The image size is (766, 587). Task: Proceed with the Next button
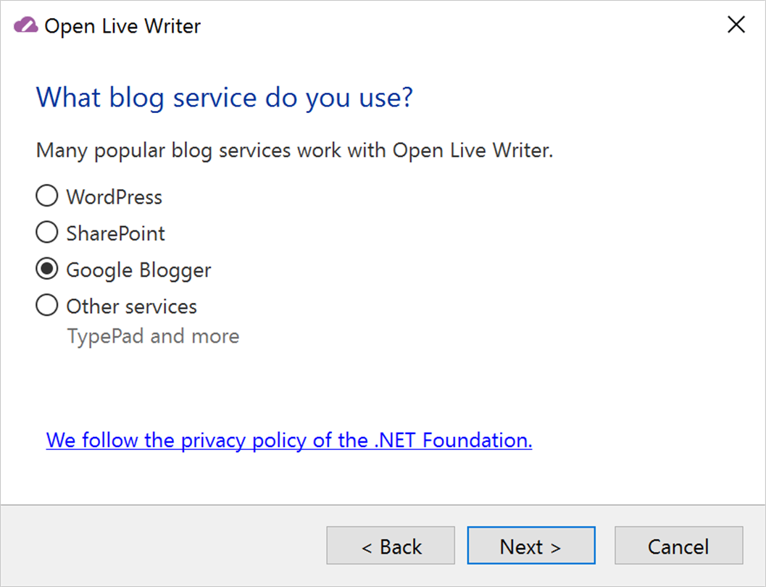[x=530, y=546]
